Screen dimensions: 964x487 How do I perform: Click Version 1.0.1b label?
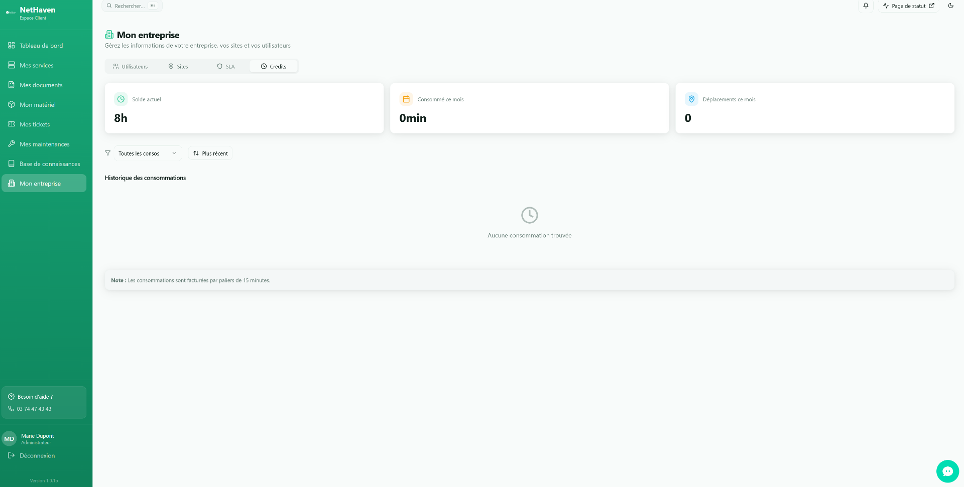[x=44, y=480]
